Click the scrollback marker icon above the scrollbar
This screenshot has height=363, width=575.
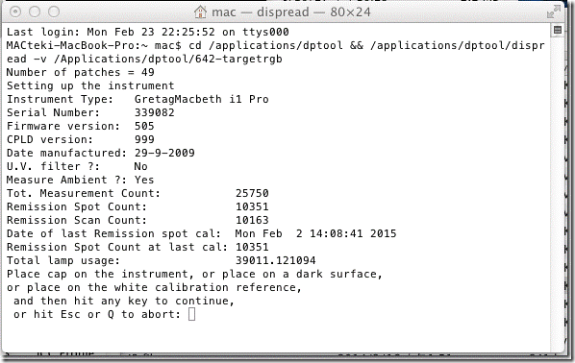(x=558, y=30)
